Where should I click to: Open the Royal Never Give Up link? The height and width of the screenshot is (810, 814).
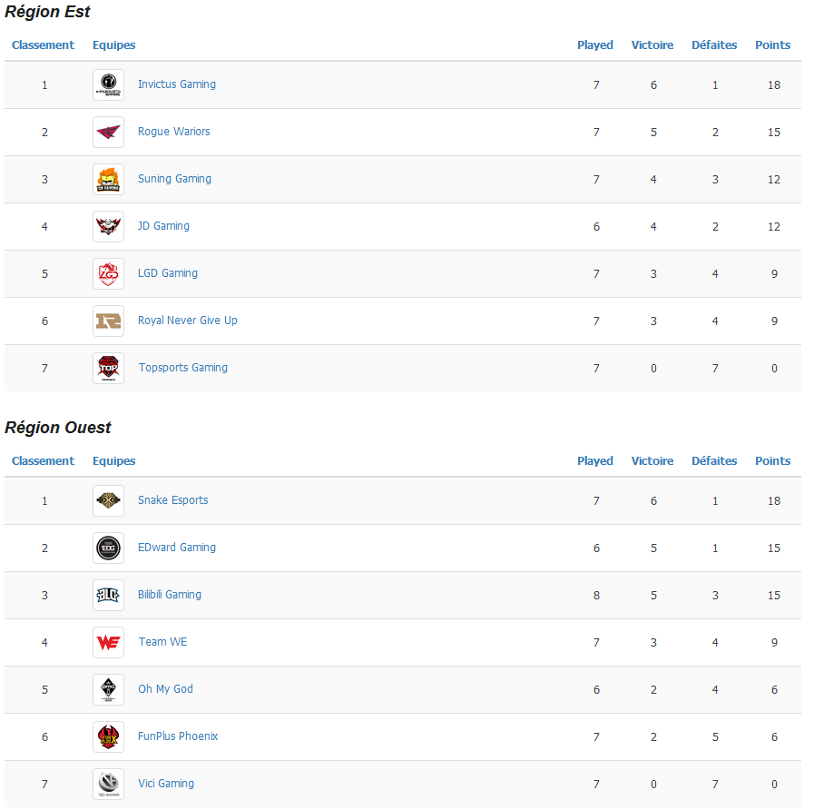click(188, 321)
